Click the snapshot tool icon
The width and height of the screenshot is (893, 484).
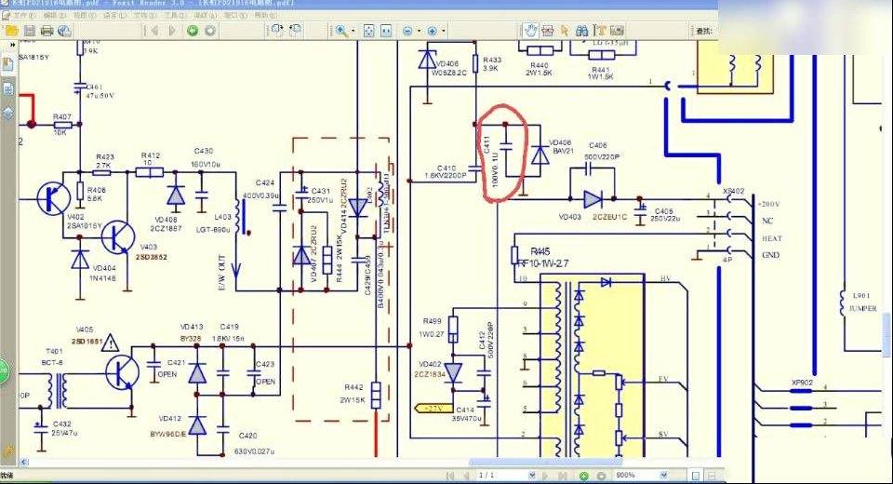click(x=547, y=31)
